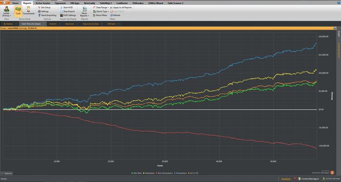Open Hand Importing
This screenshot has height=182, width=341.
pos(47,16)
